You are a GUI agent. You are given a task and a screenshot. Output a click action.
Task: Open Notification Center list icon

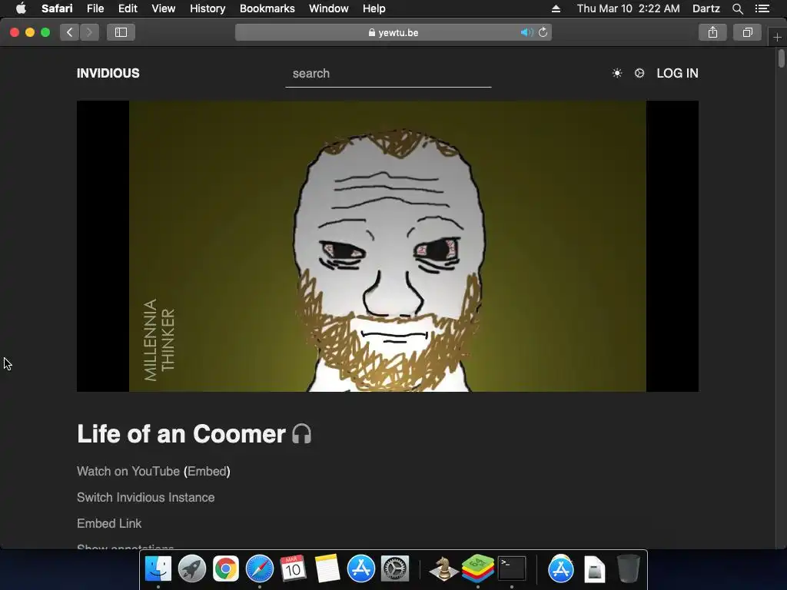pos(762,8)
